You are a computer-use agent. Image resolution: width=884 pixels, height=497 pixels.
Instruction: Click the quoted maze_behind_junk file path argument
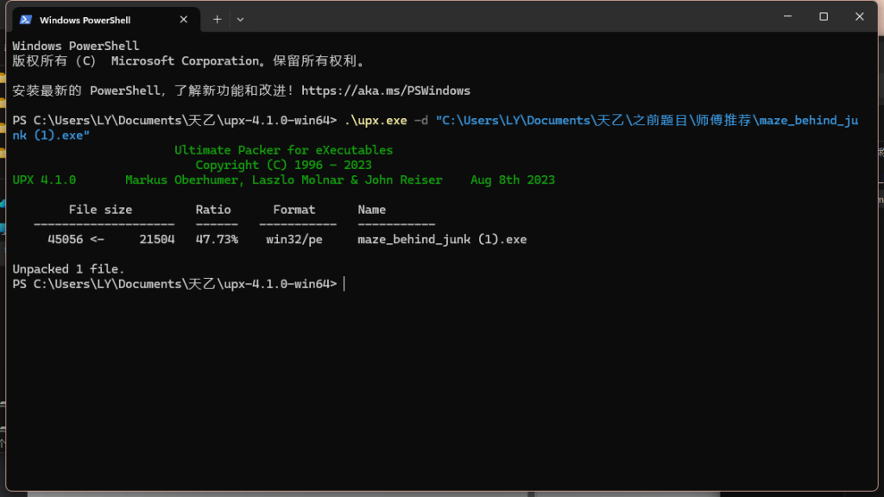pyautogui.click(x=435, y=128)
